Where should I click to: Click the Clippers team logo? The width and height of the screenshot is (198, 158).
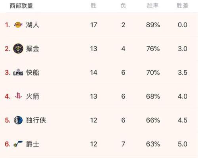pyautogui.click(x=18, y=72)
